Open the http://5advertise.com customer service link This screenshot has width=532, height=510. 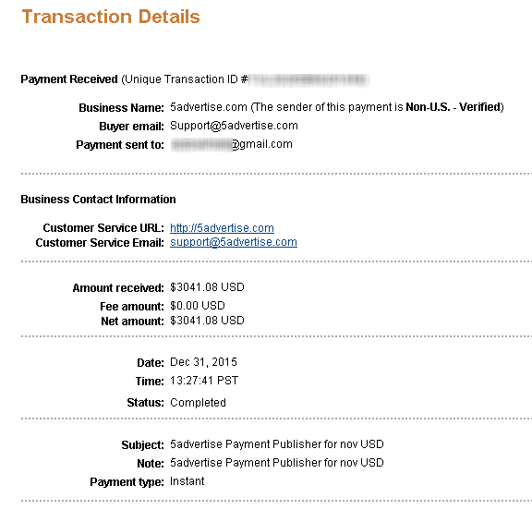click(x=222, y=227)
